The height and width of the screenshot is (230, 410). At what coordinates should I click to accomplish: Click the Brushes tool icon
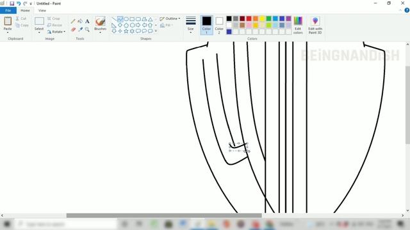point(100,21)
